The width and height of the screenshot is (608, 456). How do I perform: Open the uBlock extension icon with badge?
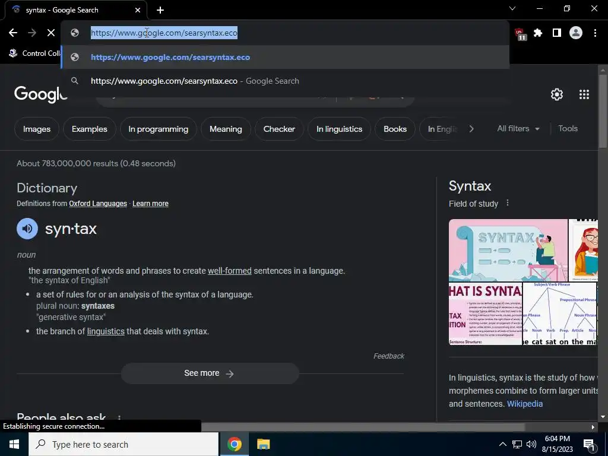pos(520,34)
